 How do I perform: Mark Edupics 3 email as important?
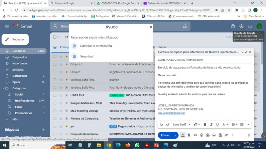(x=67, y=64)
